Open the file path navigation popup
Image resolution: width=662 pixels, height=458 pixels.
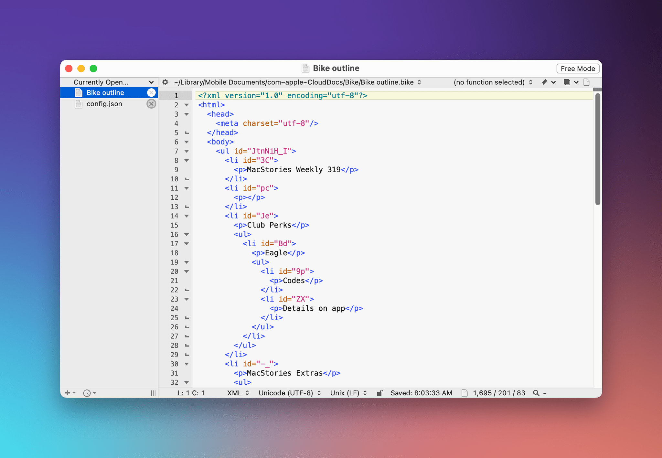(298, 82)
